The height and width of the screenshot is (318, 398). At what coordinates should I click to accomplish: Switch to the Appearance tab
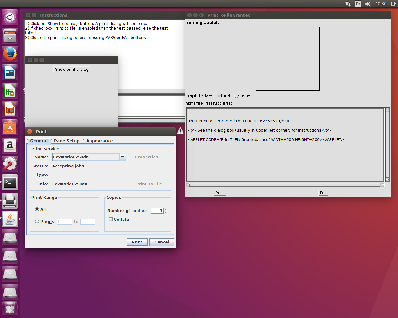click(x=99, y=141)
